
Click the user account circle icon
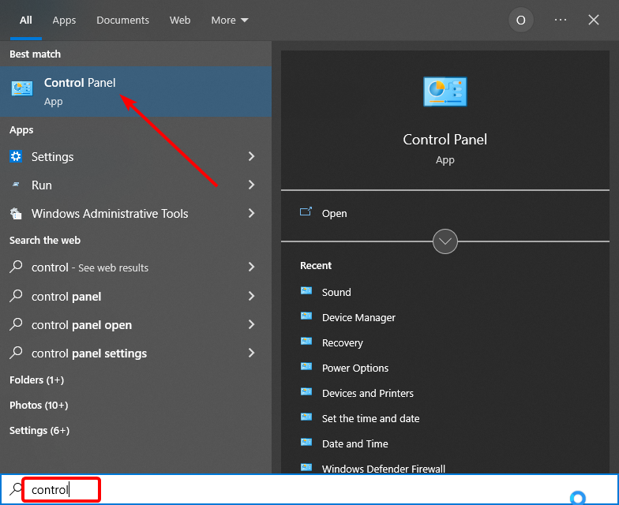(x=520, y=21)
